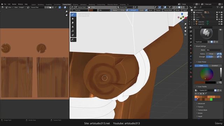Open the Stroke popover in the header
The width and height of the screenshot is (224, 126).
[x=178, y=10]
